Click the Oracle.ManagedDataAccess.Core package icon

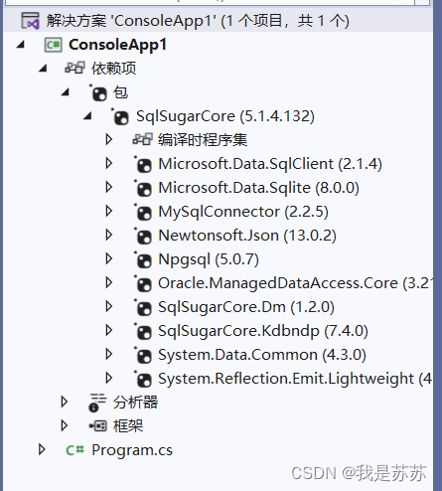(143, 283)
